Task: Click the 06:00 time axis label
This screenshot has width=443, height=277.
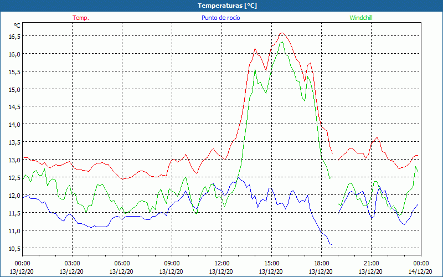Action: coord(122,264)
